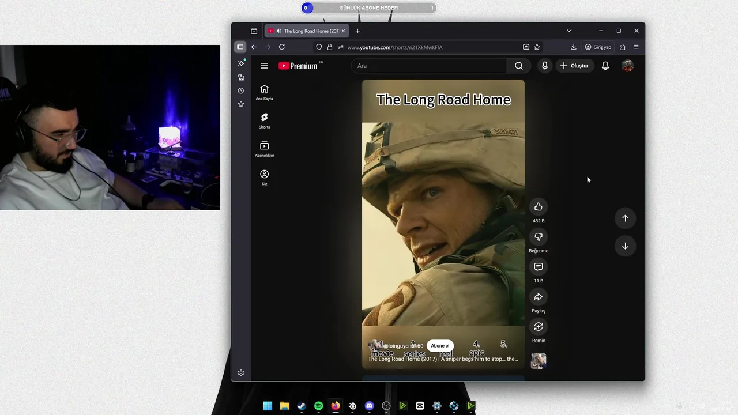The width and height of the screenshot is (738, 415).
Task: Open OBS Studio from the taskbar
Action: point(386,406)
